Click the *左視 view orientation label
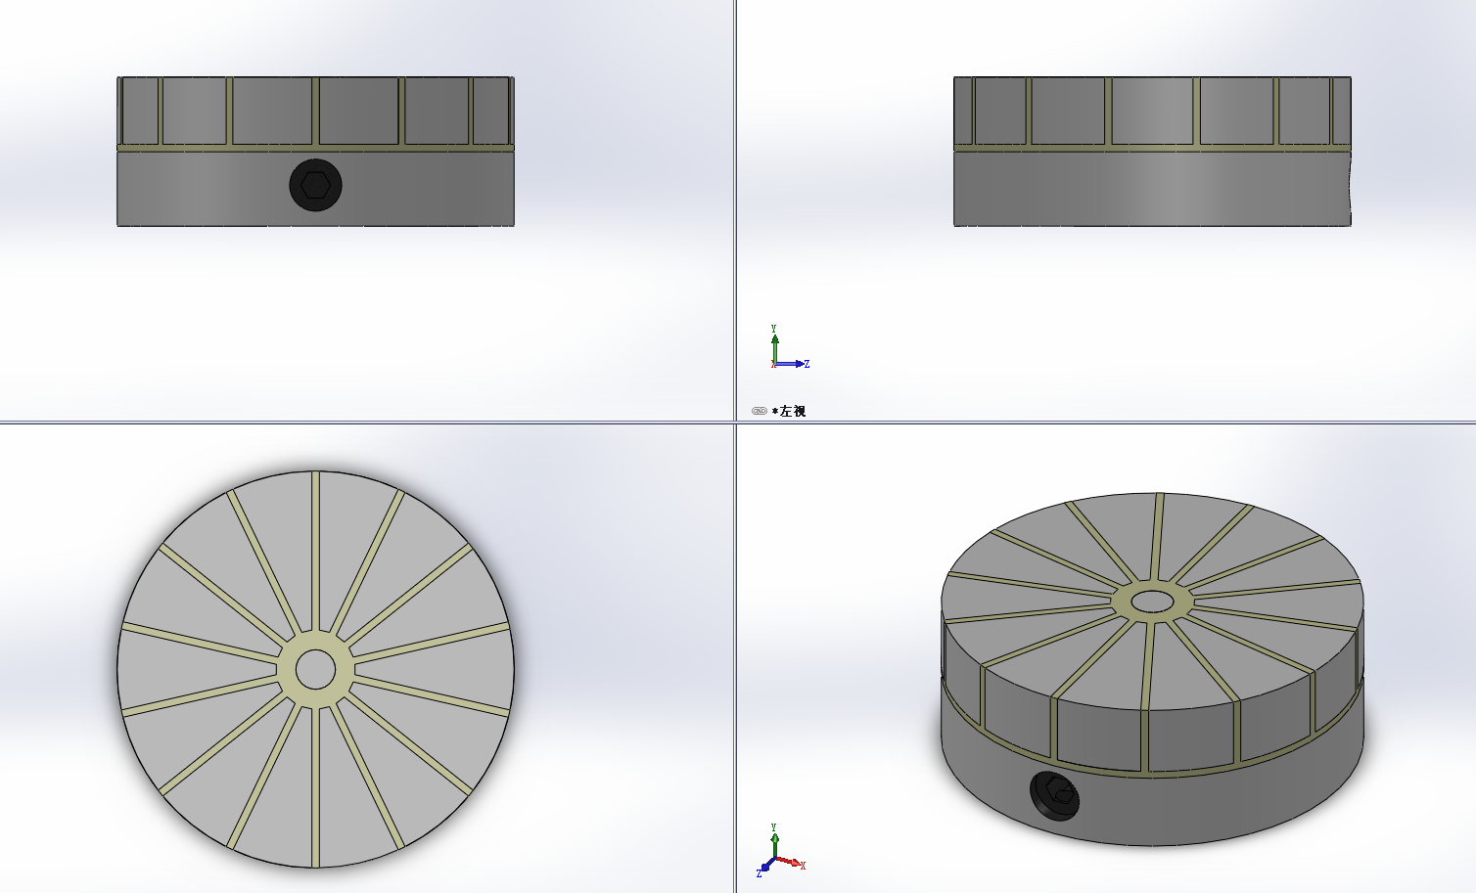 pos(789,411)
